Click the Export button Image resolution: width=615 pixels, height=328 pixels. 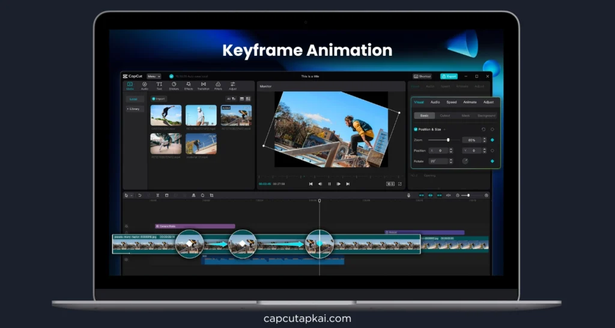click(x=449, y=76)
